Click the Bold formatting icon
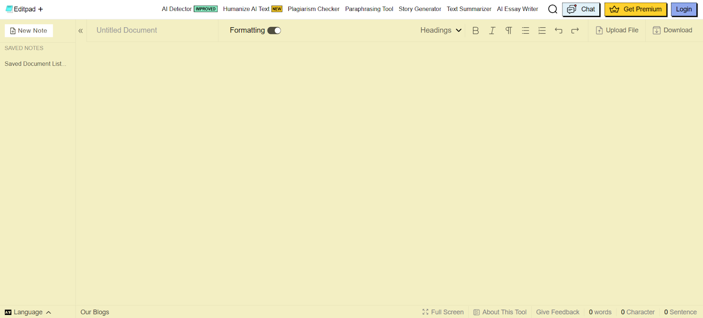The image size is (703, 318). [x=475, y=30]
